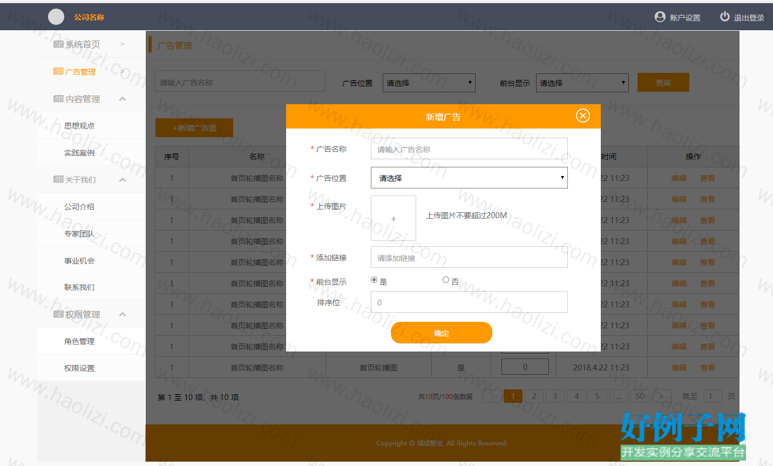773x466 pixels.
Task: Focus the 广告名称 input in the dialog
Action: tap(469, 148)
